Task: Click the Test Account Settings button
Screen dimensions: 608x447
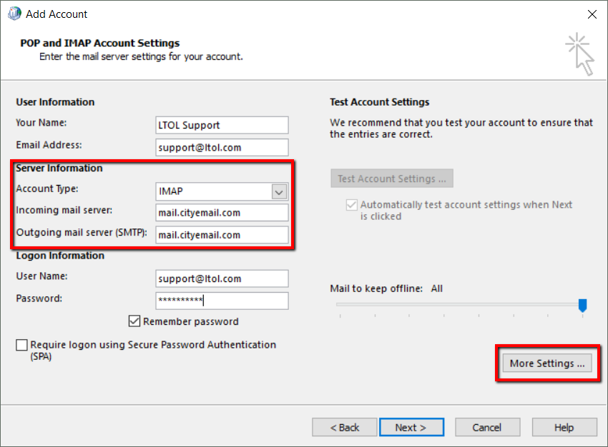Action: point(392,179)
